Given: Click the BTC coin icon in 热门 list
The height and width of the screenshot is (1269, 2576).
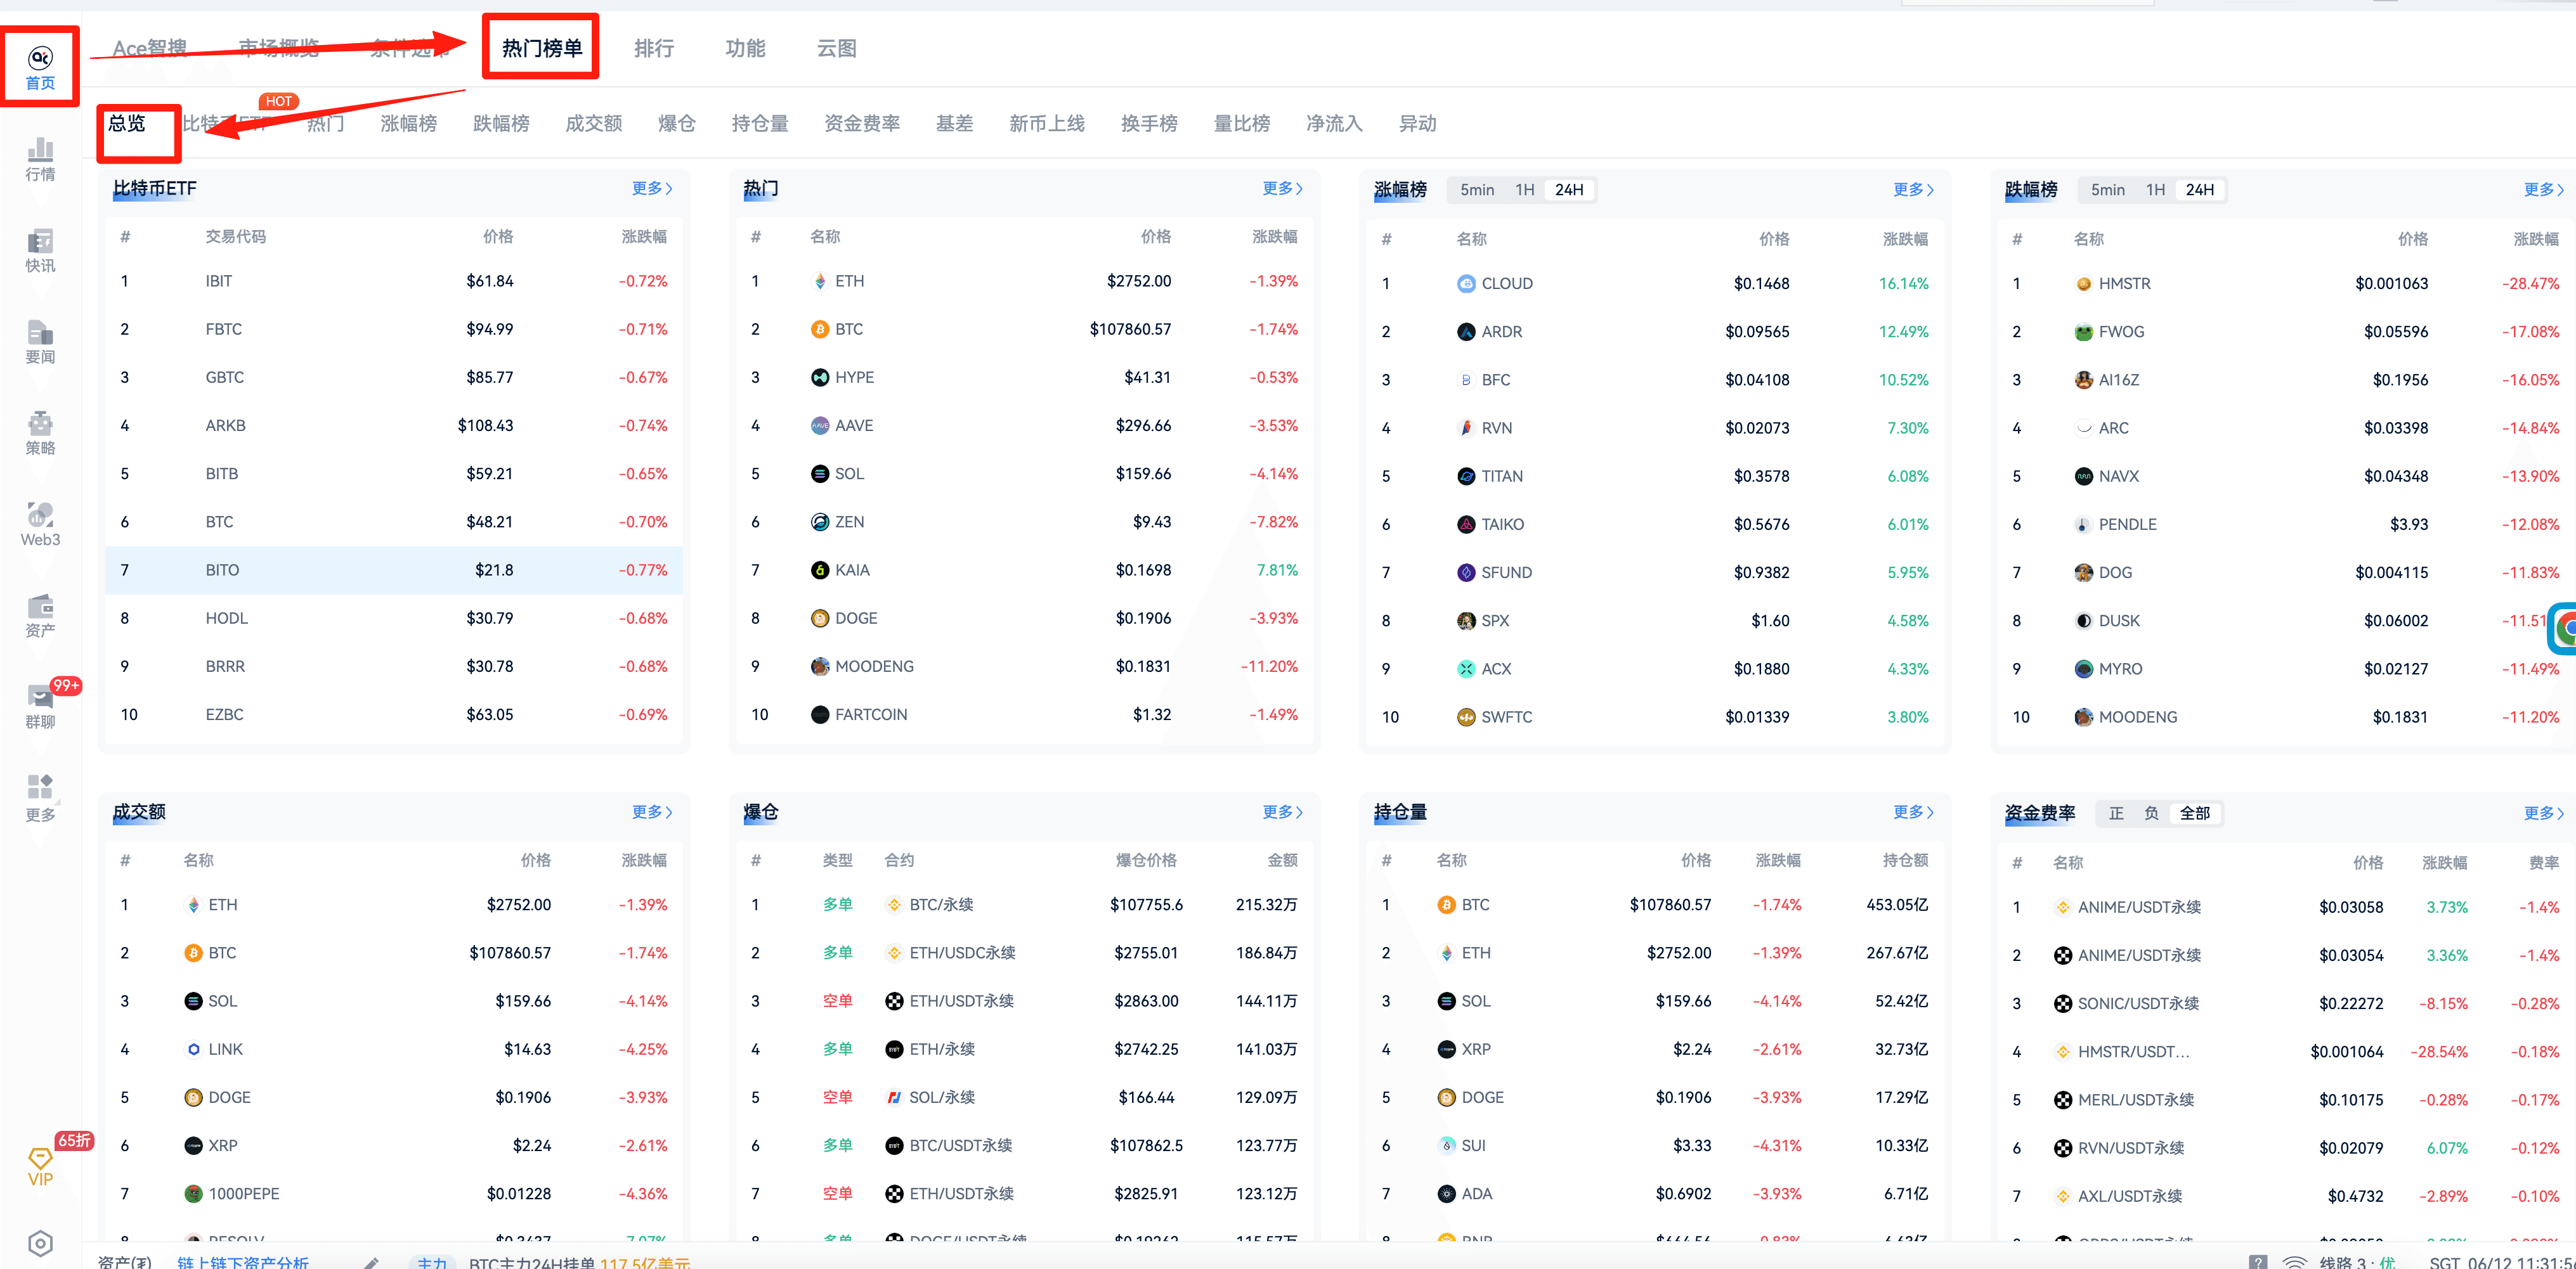Looking at the screenshot, I should tap(820, 329).
